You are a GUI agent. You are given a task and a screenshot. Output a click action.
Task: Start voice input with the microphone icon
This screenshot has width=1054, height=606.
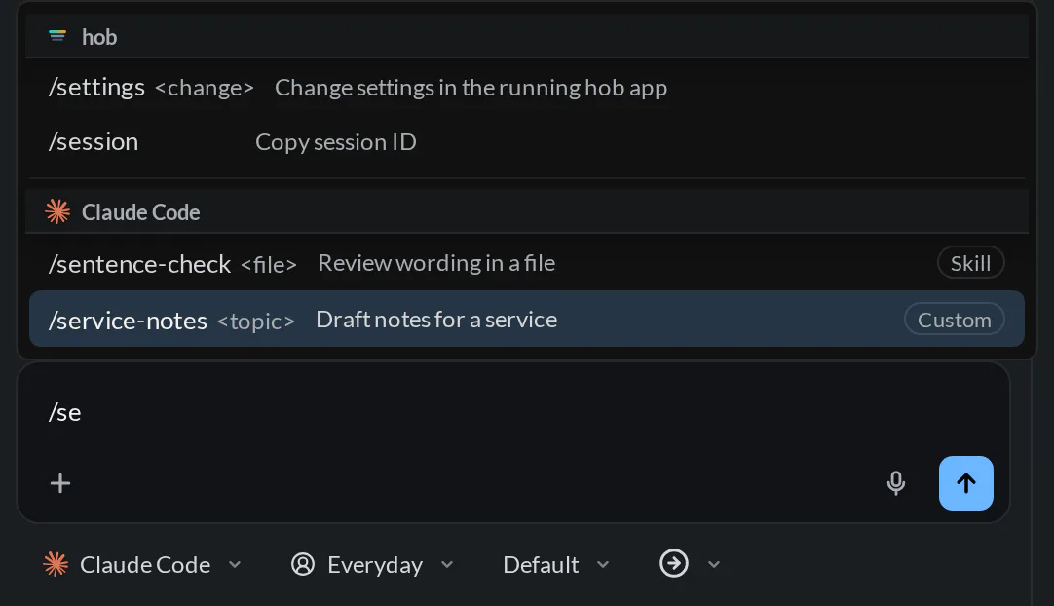tap(895, 483)
